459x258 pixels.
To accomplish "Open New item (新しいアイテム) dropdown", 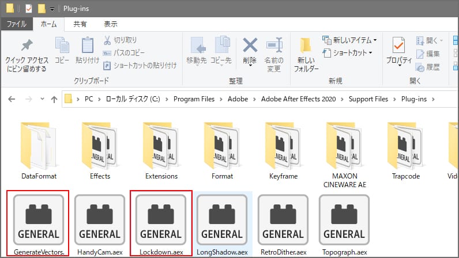I will coord(349,40).
